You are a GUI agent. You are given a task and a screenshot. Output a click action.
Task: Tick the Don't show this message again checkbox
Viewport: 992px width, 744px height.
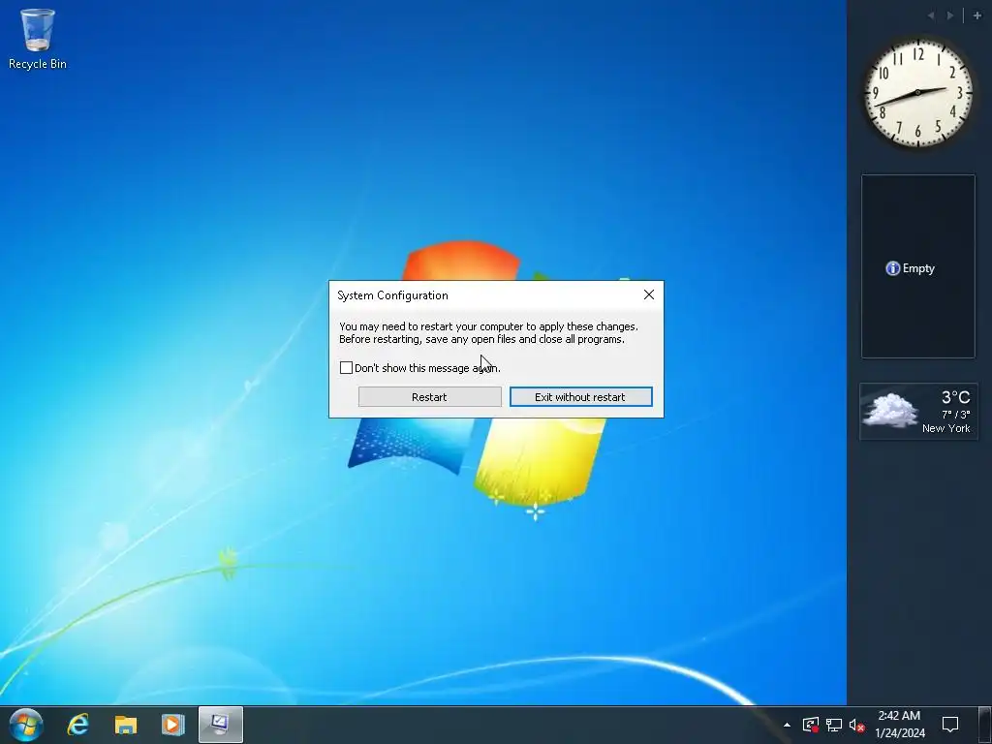tap(346, 367)
